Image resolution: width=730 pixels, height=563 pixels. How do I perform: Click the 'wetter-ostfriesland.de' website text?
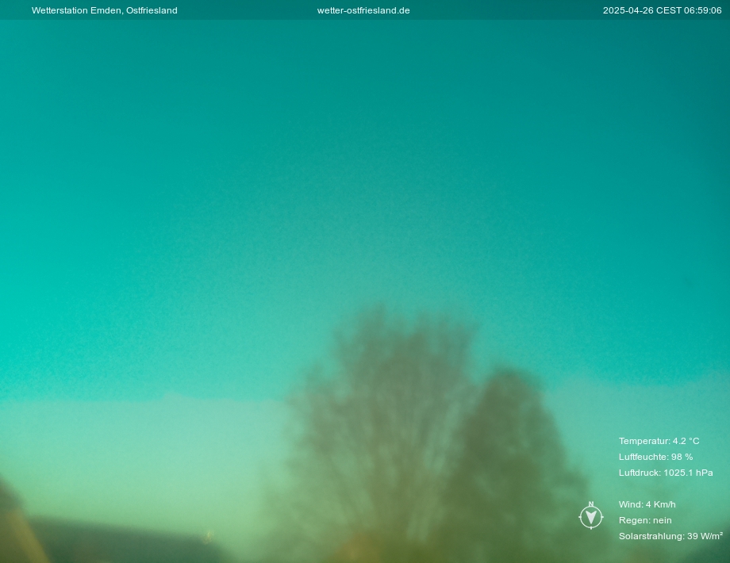[x=363, y=10]
